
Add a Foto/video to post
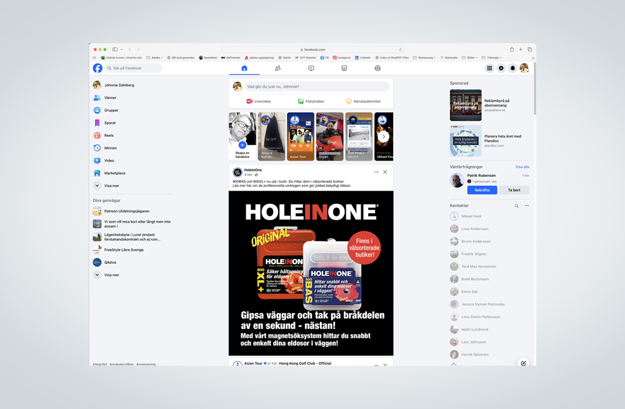(311, 101)
